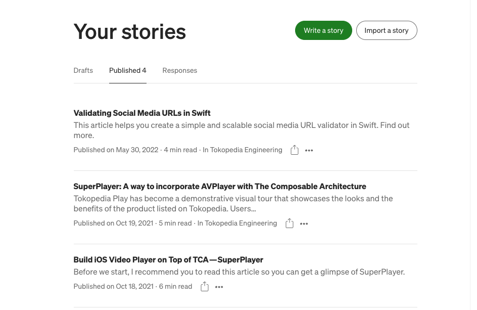Share the SuperPlayer AVPlayer Composable Architecture story

pyautogui.click(x=290, y=224)
